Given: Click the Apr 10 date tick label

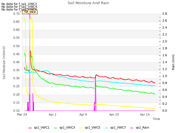Looking at the screenshot, I should pyautogui.click(x=114, y=114).
